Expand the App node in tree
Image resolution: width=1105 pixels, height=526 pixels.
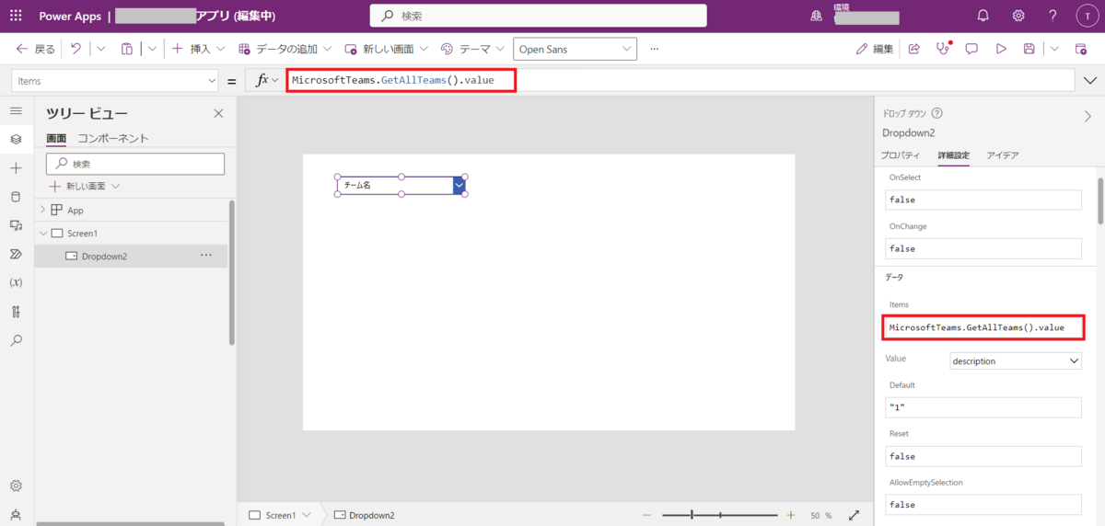click(x=42, y=210)
